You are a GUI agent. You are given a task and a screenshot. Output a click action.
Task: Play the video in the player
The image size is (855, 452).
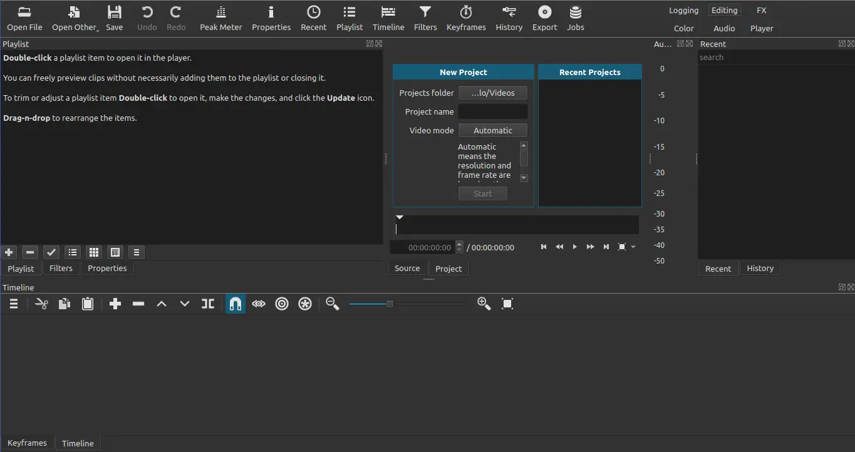(x=575, y=247)
